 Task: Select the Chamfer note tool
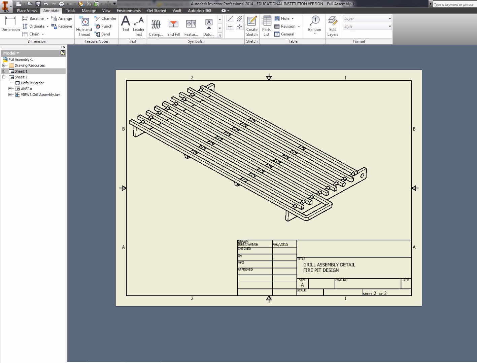[105, 18]
